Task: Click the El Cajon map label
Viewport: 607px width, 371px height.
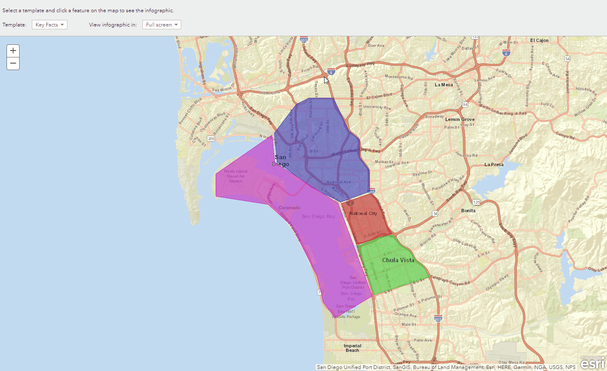Action: (x=539, y=40)
